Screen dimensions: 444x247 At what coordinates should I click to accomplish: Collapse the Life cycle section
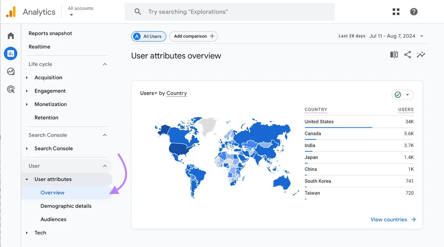click(x=105, y=64)
